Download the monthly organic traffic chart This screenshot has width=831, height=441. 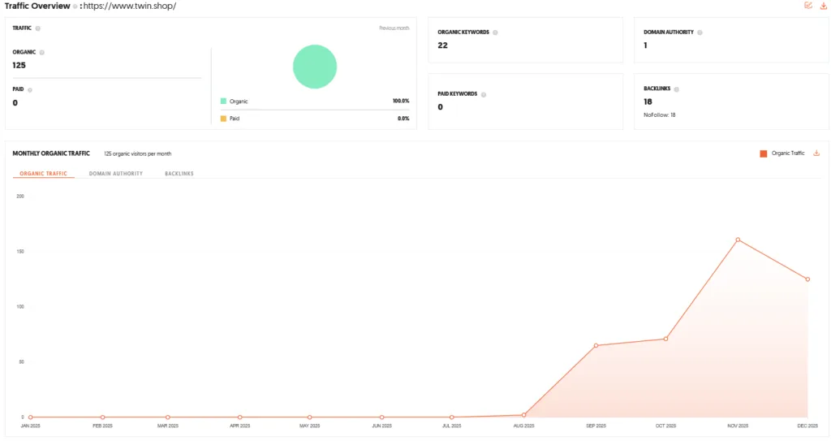(816, 153)
